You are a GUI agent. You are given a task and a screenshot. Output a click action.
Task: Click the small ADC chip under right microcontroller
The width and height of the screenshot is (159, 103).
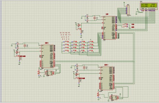(x=114, y=98)
